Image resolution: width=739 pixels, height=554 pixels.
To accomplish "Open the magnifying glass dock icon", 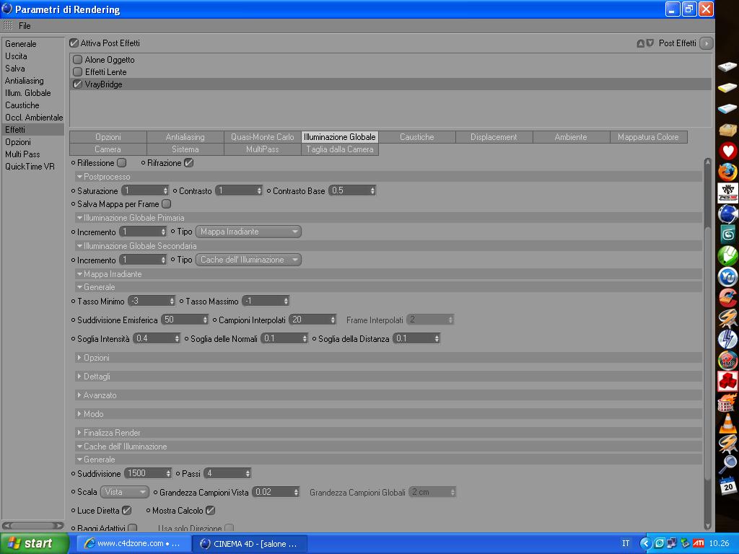I will tap(727, 465).
